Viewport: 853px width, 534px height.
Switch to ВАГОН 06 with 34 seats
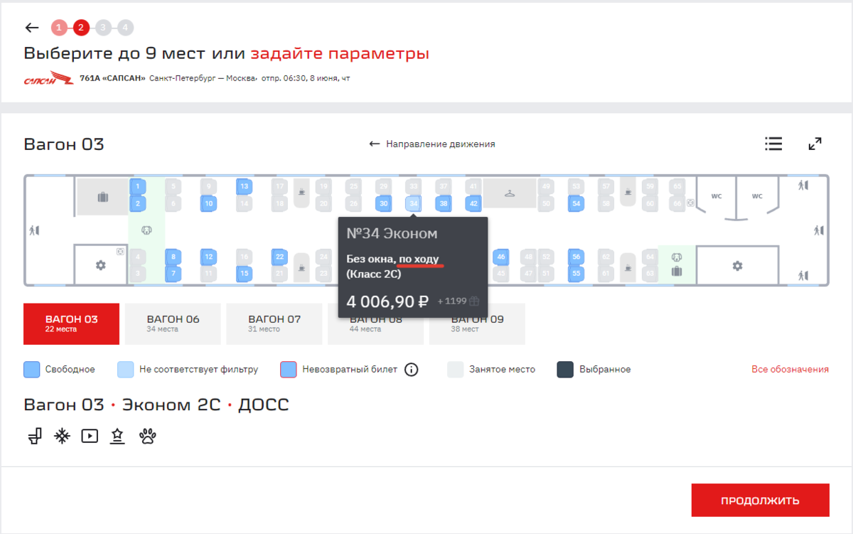click(173, 324)
